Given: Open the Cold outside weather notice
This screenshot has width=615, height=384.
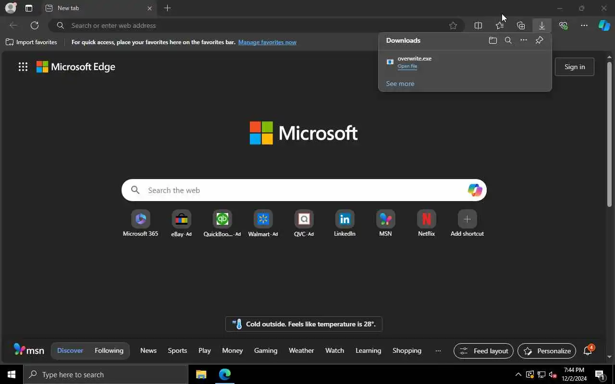Looking at the screenshot, I should (x=304, y=324).
